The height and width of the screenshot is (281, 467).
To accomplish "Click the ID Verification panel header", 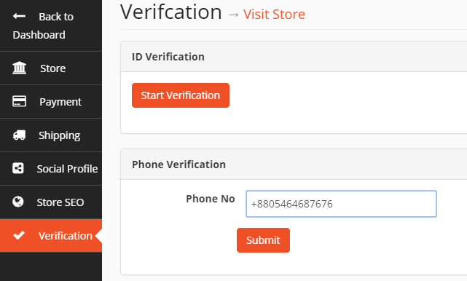I will pos(294,57).
